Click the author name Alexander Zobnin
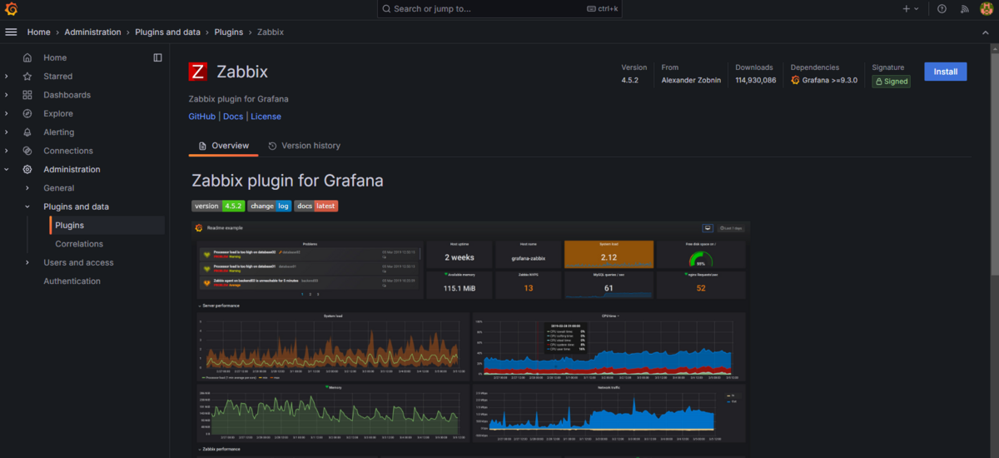Viewport: 999px width, 458px height. [692, 81]
